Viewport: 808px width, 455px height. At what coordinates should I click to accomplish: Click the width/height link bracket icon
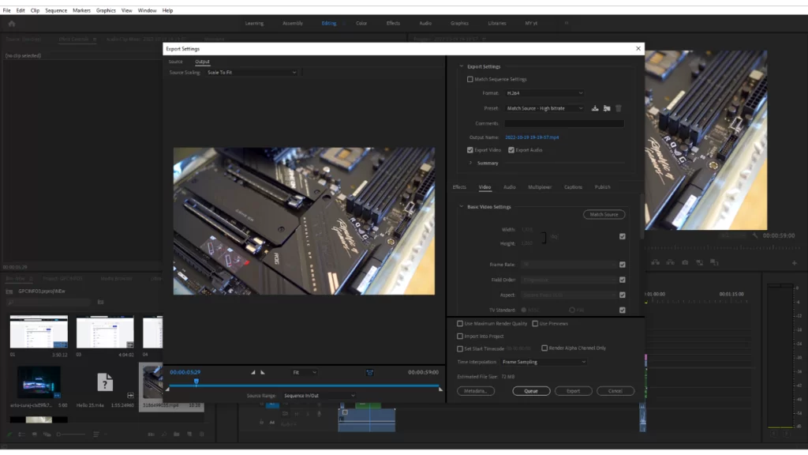coord(544,237)
